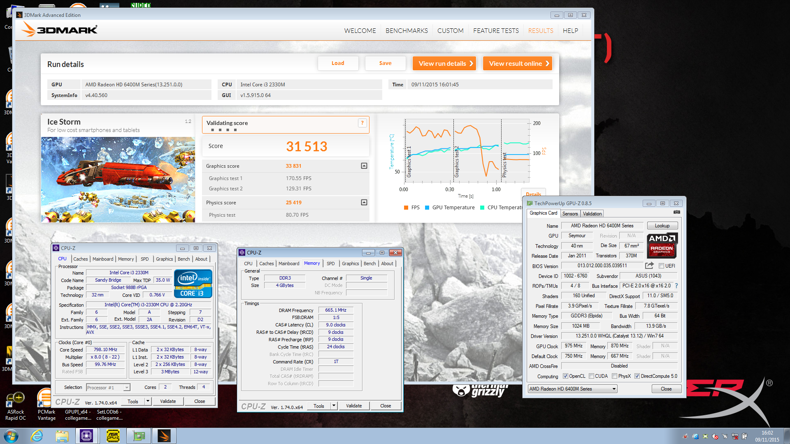Click the Save button in Run details
This screenshot has width=790, height=444.
[x=385, y=63]
